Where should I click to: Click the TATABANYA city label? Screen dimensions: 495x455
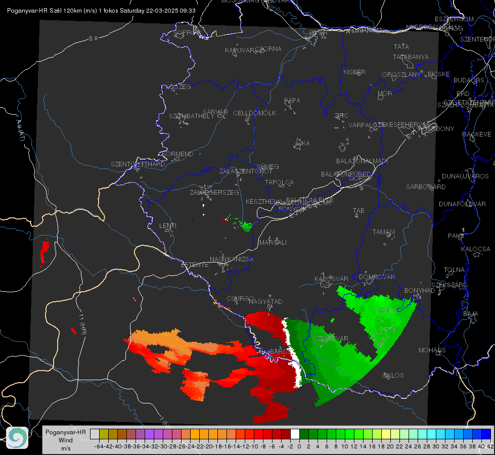click(x=411, y=57)
